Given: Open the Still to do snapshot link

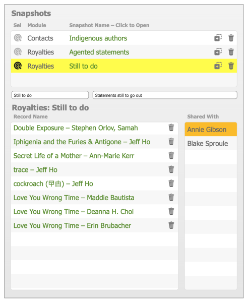Looking at the screenshot, I should tap(83, 66).
